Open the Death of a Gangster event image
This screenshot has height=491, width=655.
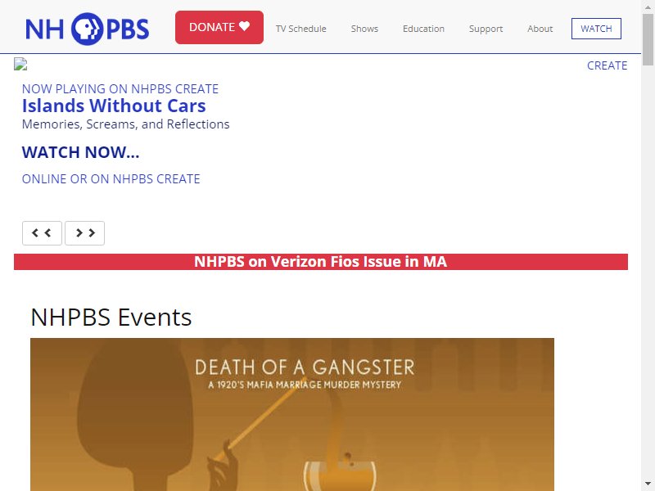(x=292, y=415)
